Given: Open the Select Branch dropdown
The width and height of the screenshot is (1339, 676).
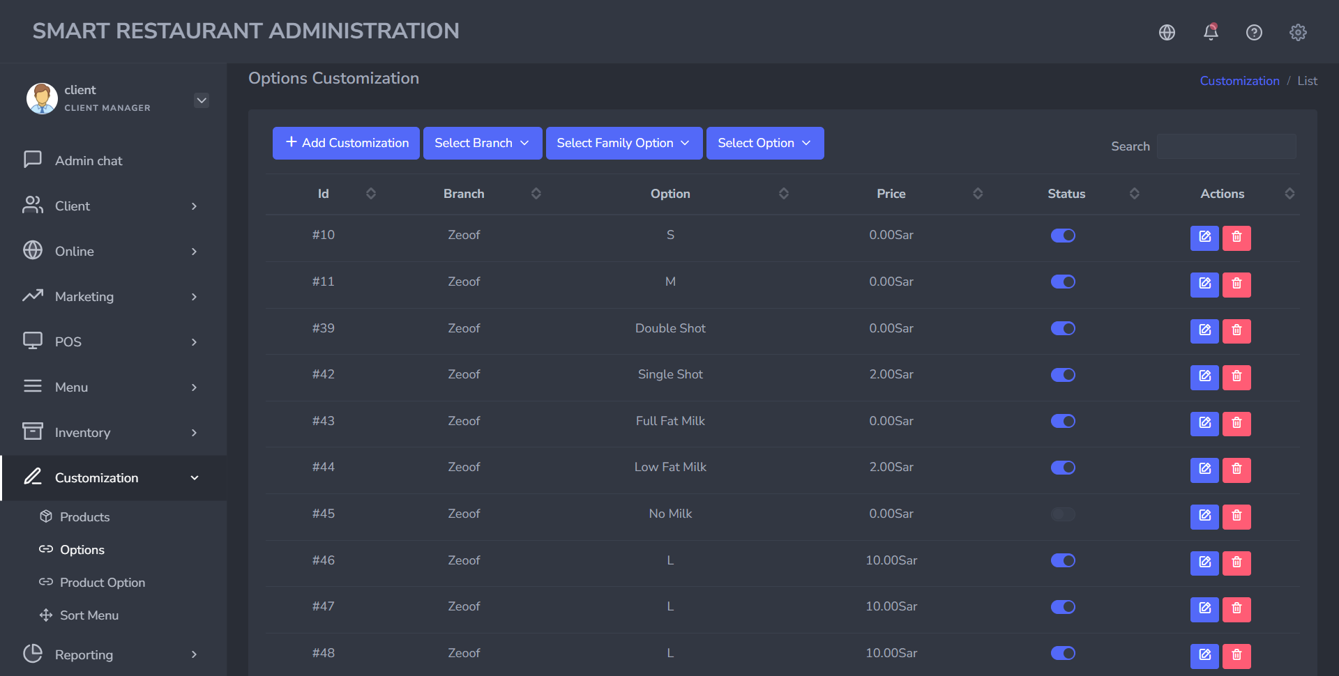Looking at the screenshot, I should pos(483,143).
